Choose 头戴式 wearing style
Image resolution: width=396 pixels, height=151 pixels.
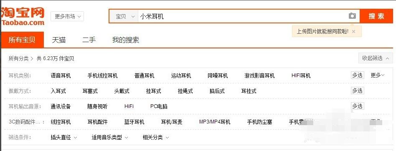point(122,91)
